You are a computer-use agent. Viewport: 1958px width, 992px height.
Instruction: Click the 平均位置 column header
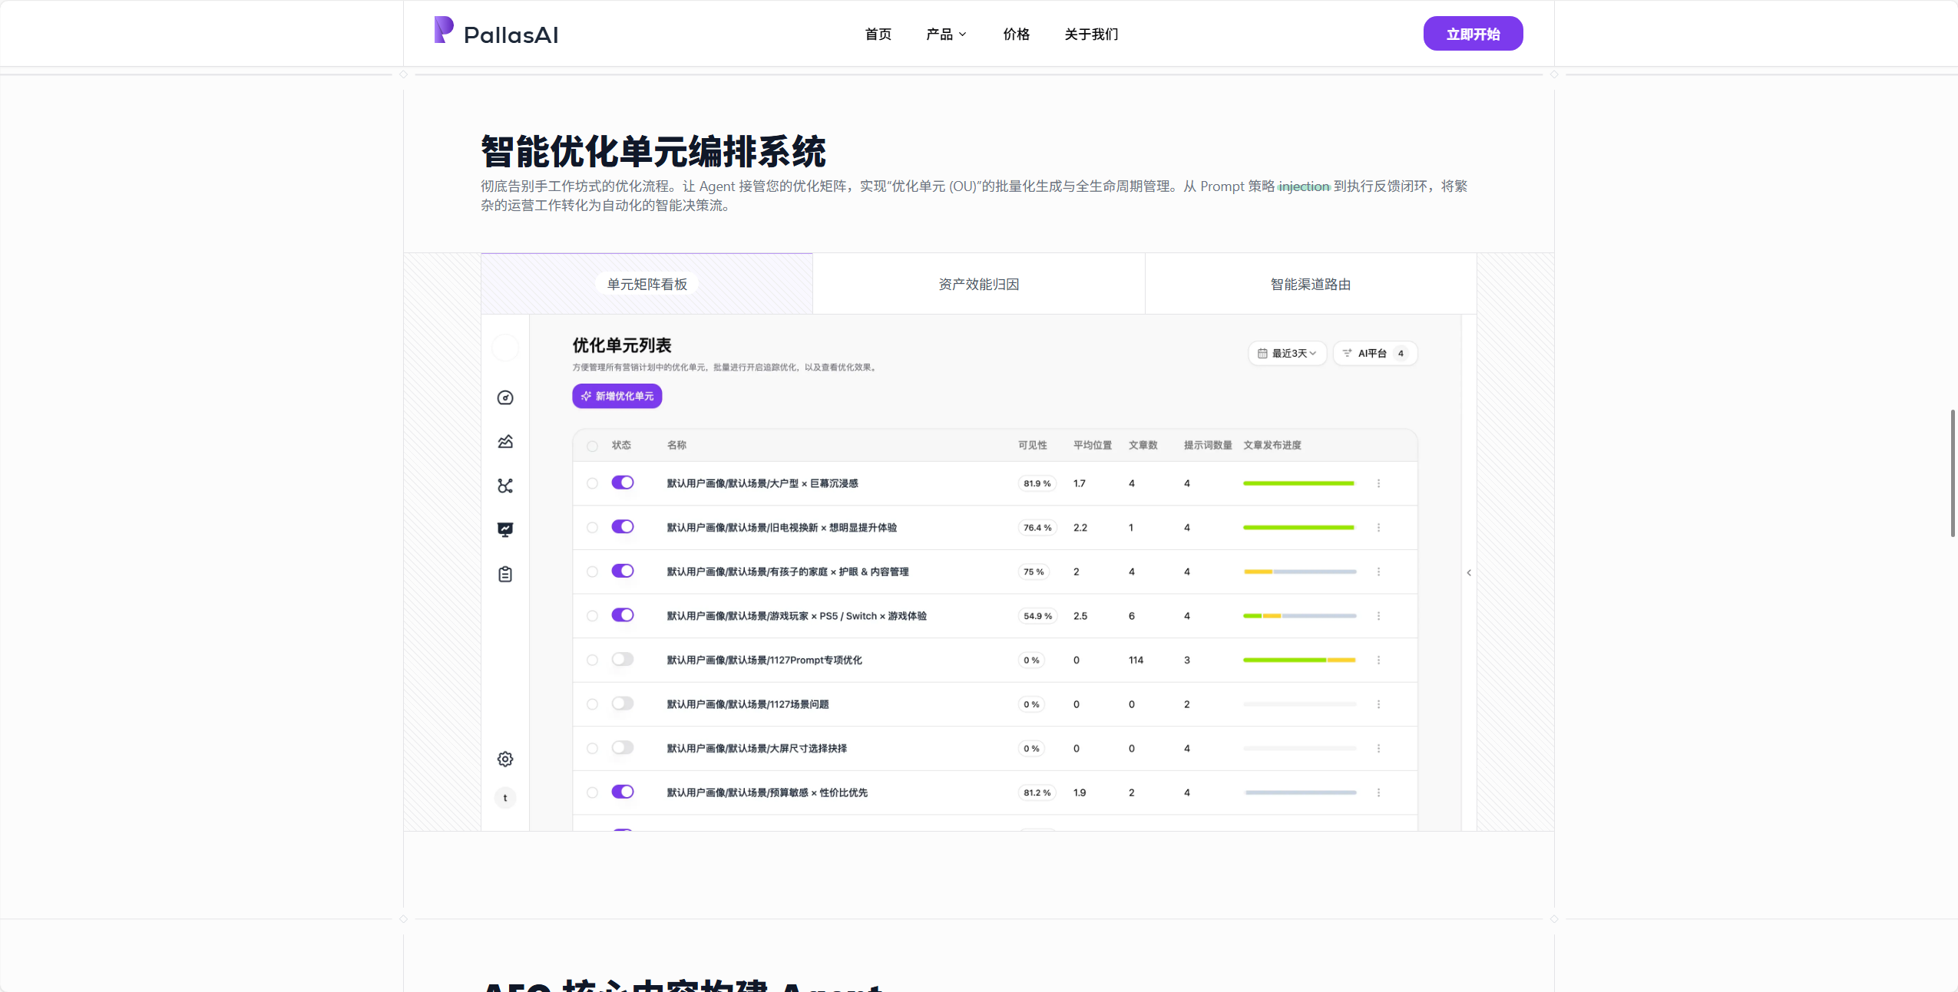[x=1092, y=445]
